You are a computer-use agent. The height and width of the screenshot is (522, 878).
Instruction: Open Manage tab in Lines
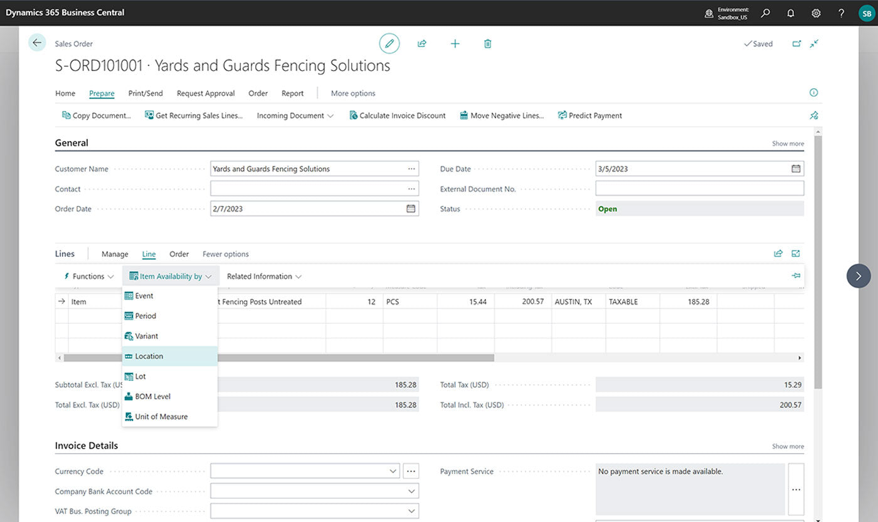pos(115,254)
